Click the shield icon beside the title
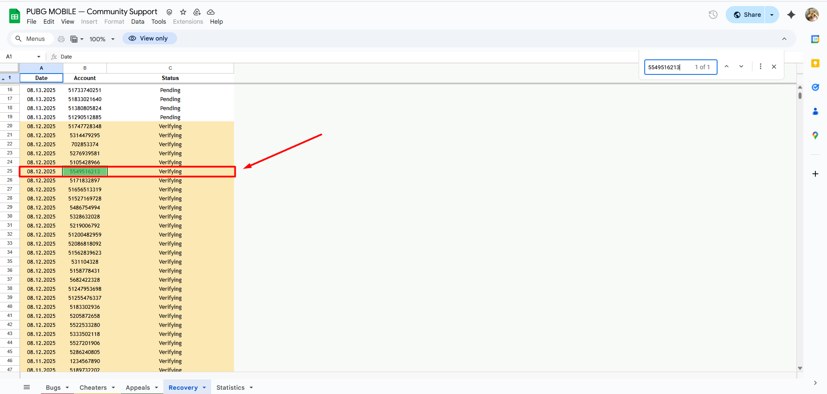This screenshot has height=394, width=827. tap(169, 12)
